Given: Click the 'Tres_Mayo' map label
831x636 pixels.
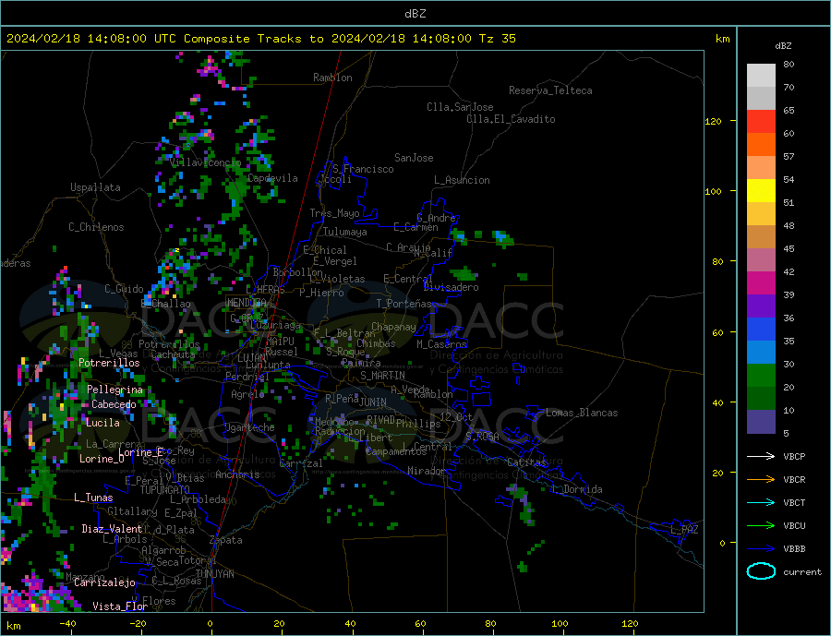Looking at the screenshot, I should (x=334, y=213).
